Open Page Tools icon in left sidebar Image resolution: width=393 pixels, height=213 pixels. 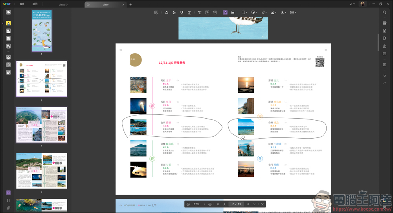pos(8,57)
